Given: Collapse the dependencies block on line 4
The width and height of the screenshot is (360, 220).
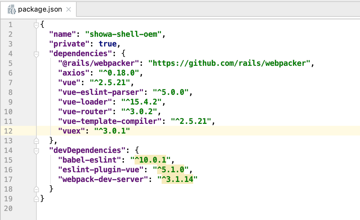Looking at the screenshot, I should click(x=36, y=54).
